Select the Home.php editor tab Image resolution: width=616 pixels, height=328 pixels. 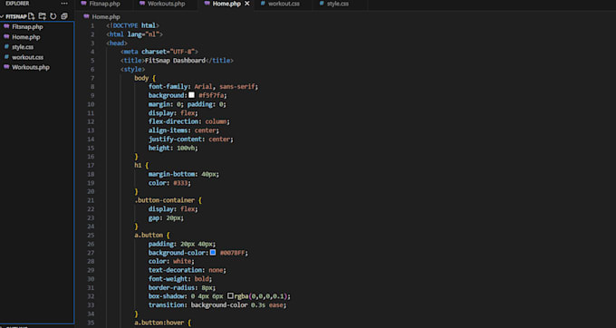226,4
